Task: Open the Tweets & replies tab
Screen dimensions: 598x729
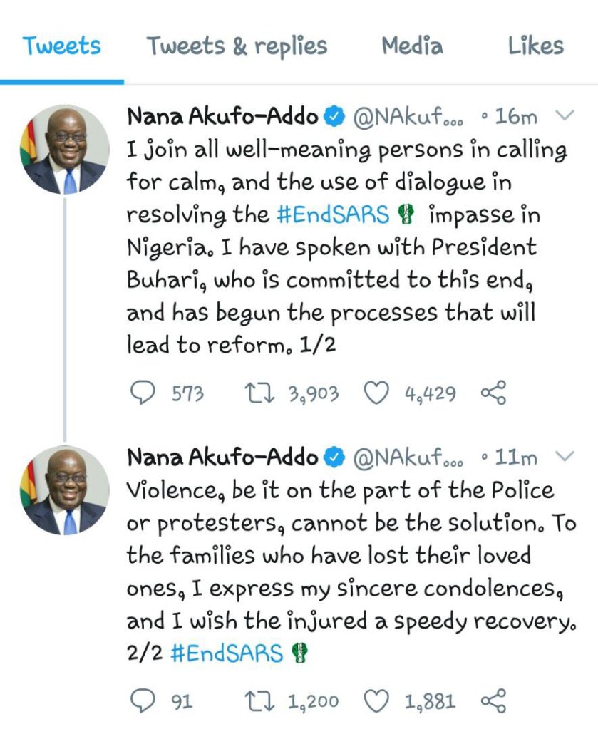Action: click(237, 46)
